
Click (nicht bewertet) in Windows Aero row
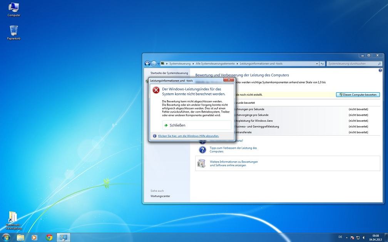point(358,121)
